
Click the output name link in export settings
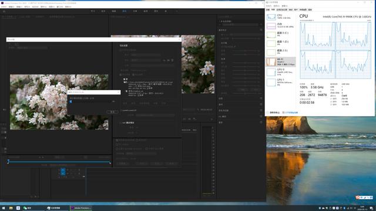click(x=138, y=70)
